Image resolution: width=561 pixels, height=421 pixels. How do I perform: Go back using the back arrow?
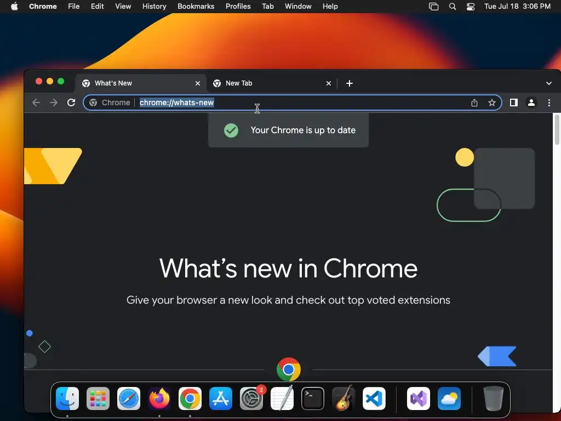point(36,103)
